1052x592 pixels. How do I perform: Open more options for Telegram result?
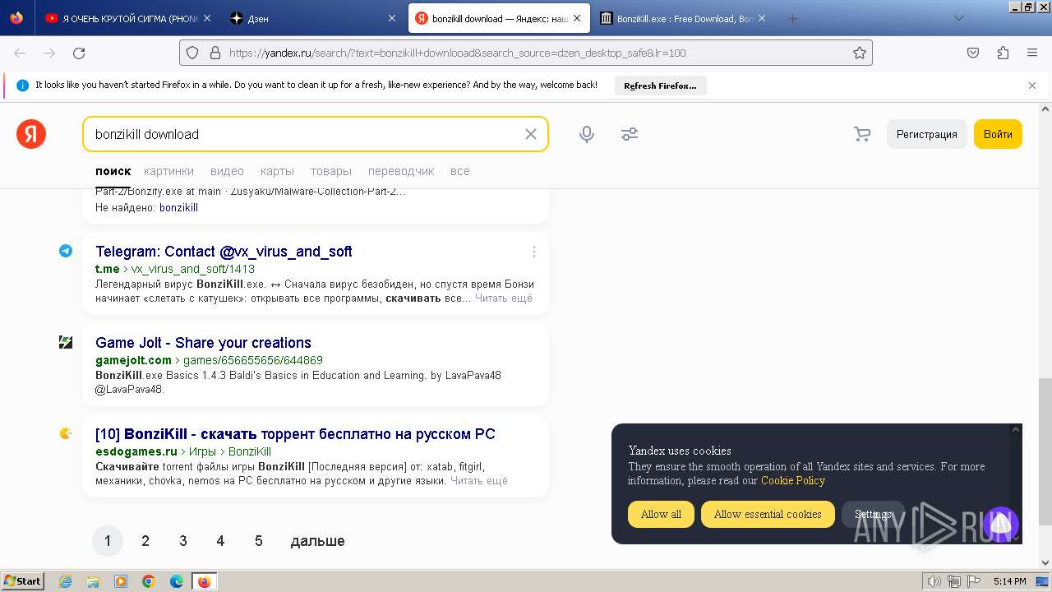[x=533, y=252]
